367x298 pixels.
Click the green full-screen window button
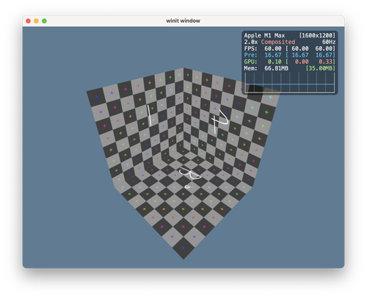coord(44,21)
